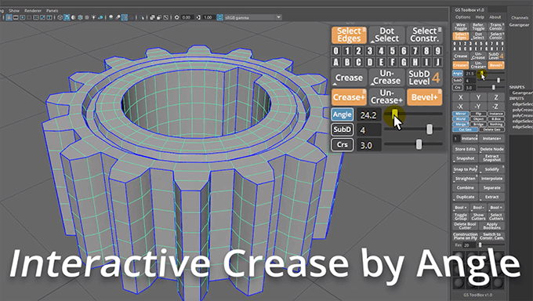This screenshot has width=533, height=301.
Task: Select the Bridge option
Action: (x=478, y=124)
